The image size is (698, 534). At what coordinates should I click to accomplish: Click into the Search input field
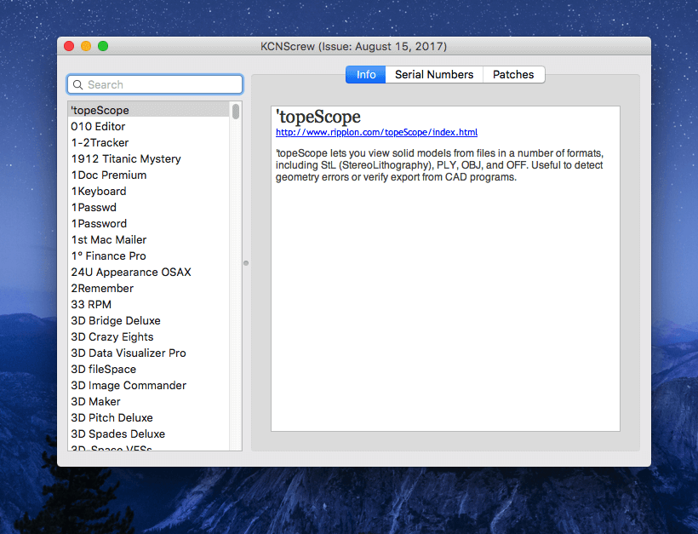pos(162,84)
